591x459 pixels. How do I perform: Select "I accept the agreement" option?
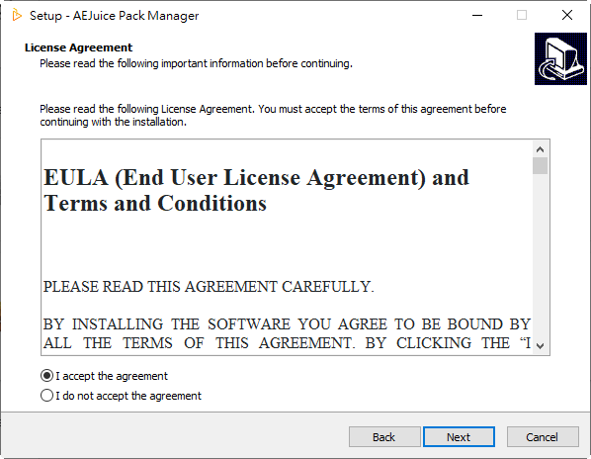pyautogui.click(x=105, y=376)
